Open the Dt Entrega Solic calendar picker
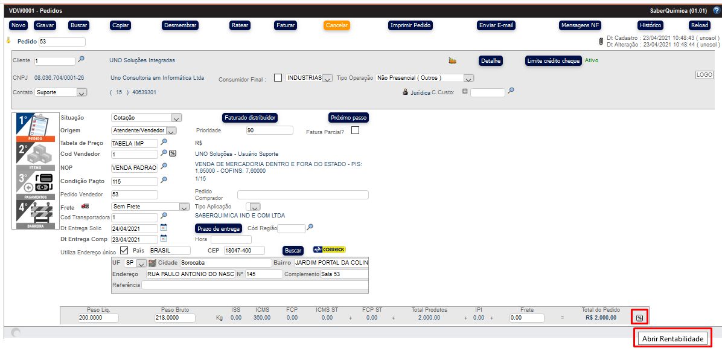Screen dimensions: 722x351 click(163, 228)
